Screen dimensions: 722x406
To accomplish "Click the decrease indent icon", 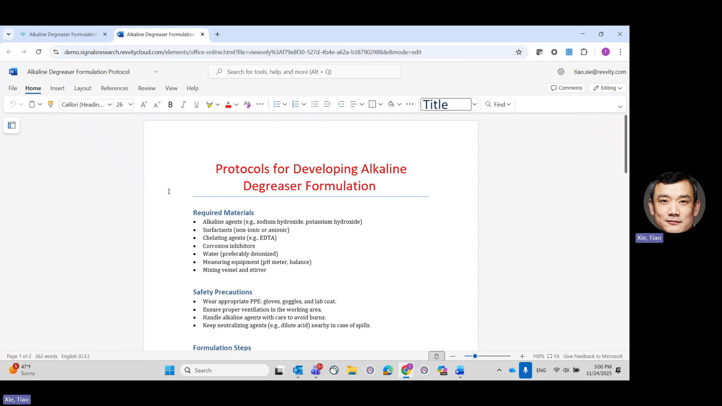I will [328, 105].
